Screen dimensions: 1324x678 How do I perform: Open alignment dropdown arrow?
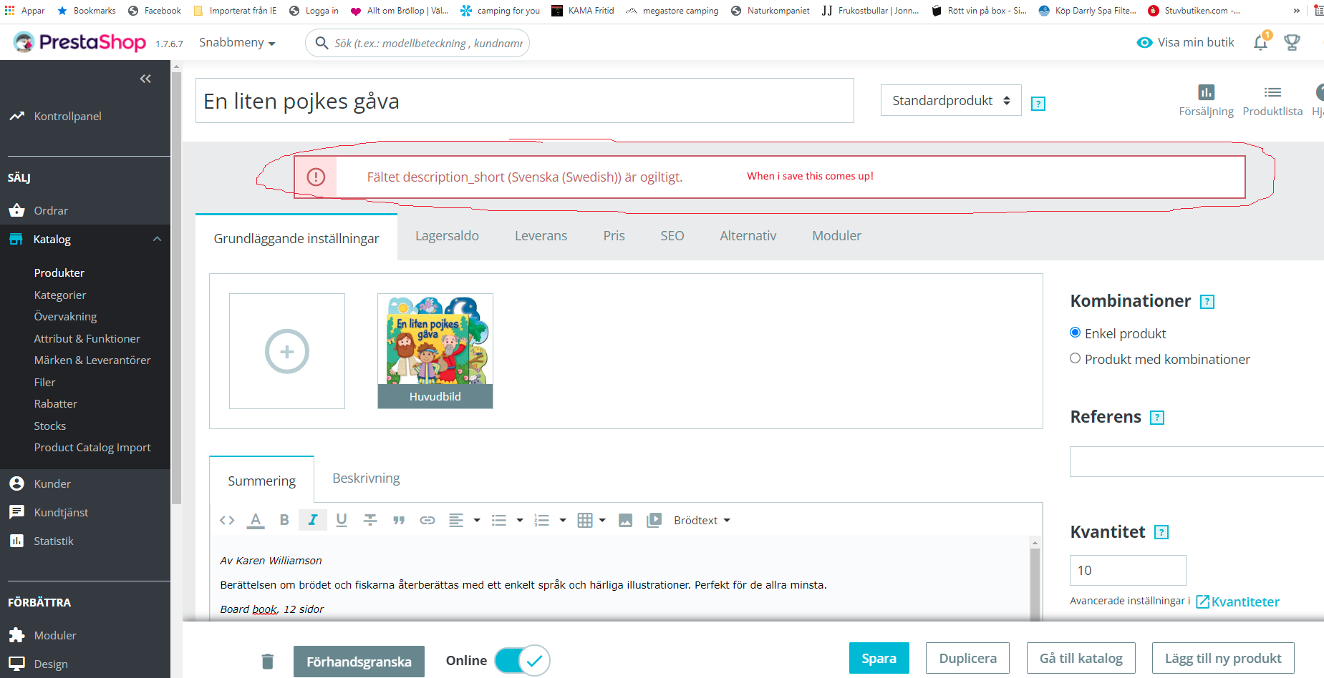coord(477,520)
